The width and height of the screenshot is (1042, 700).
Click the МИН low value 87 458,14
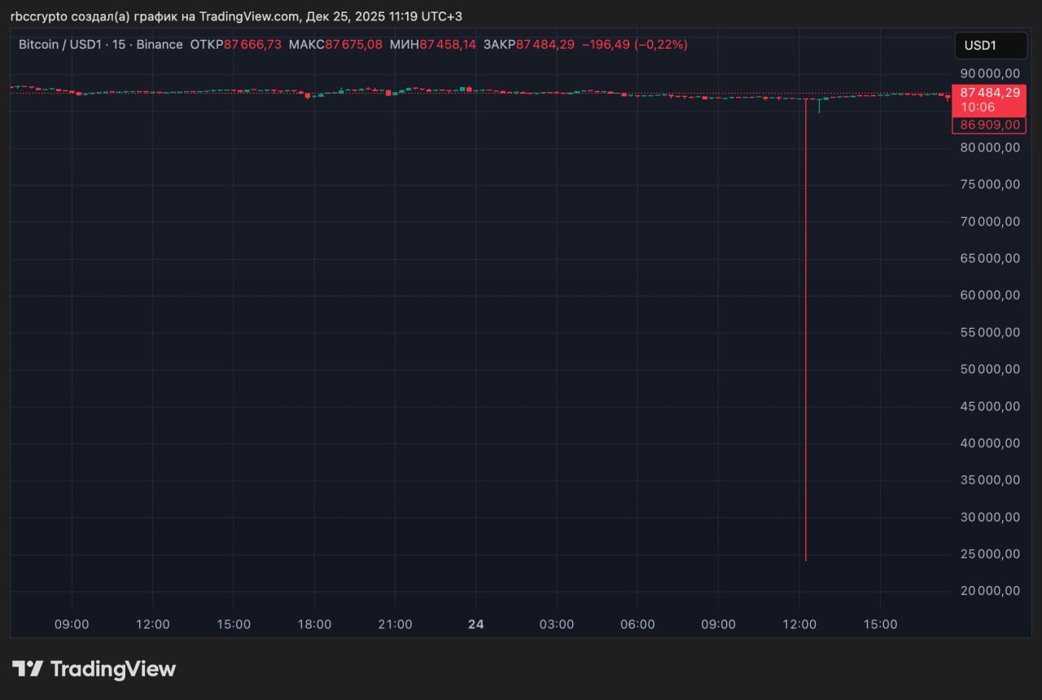[x=447, y=45]
